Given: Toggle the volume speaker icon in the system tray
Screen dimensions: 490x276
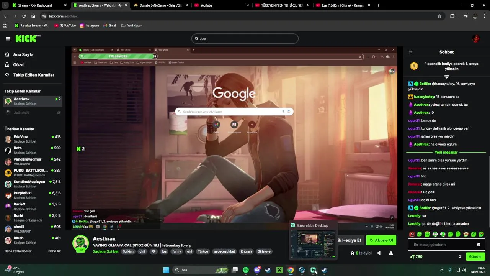Looking at the screenshot, I should tap(464, 270).
